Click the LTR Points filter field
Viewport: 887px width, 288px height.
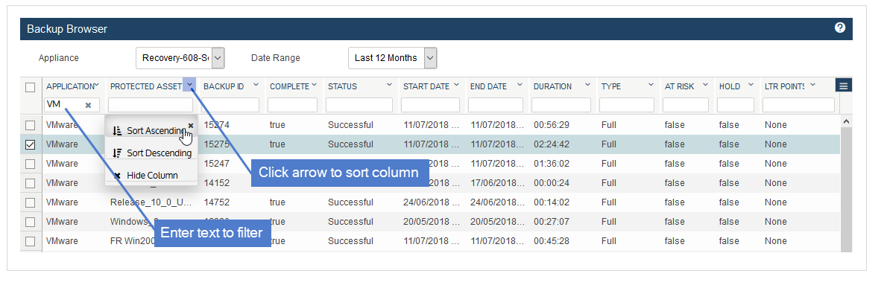pyautogui.click(x=799, y=105)
